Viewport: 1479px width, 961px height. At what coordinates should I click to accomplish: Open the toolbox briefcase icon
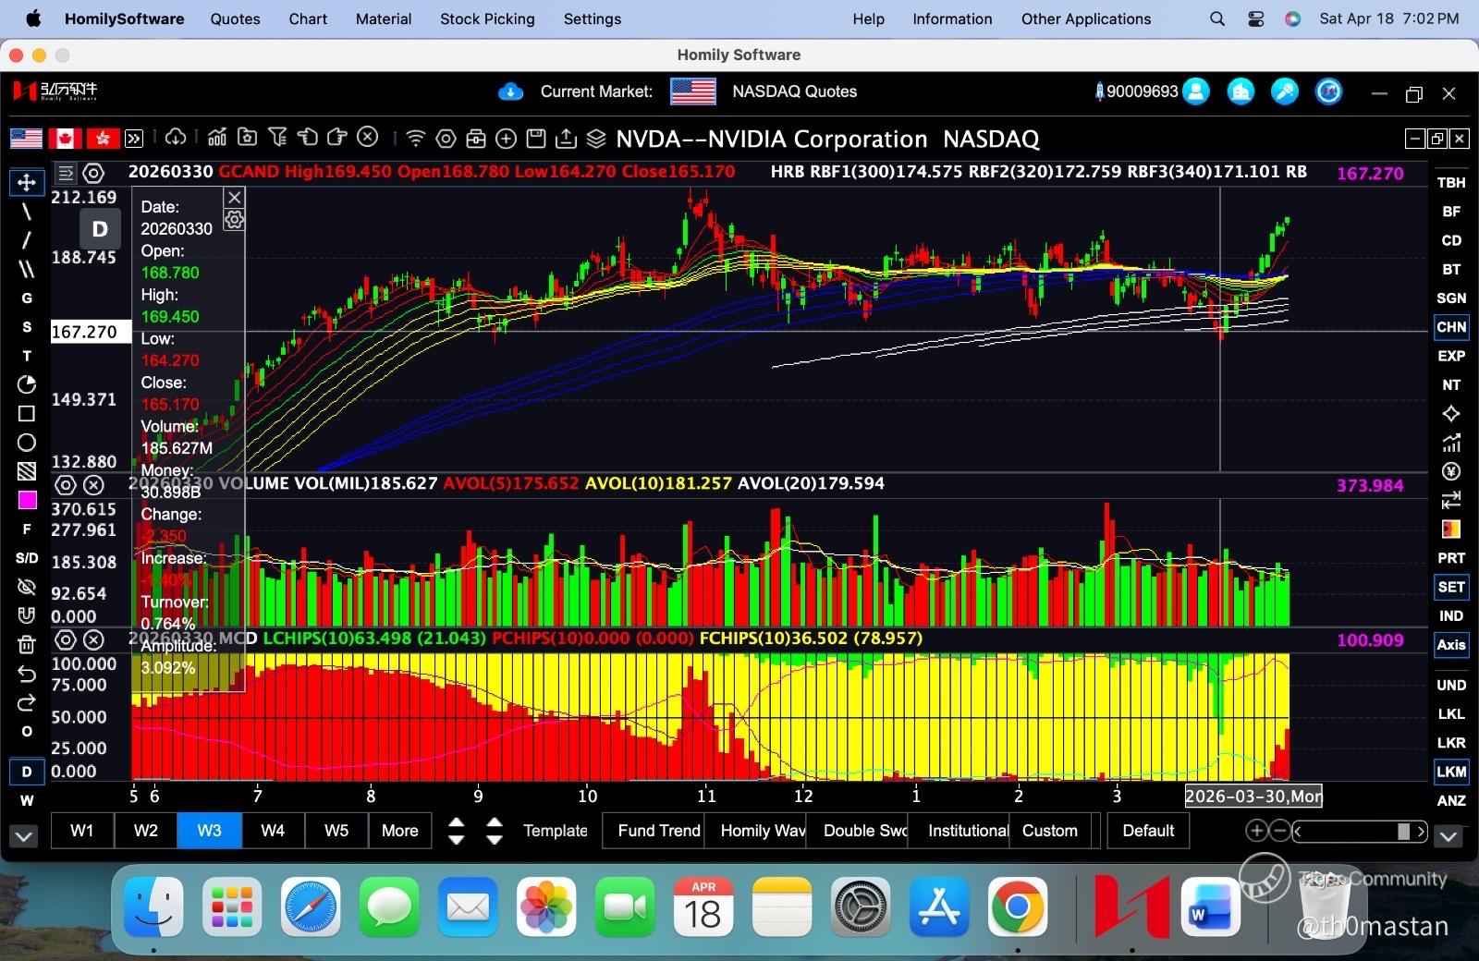coord(476,139)
